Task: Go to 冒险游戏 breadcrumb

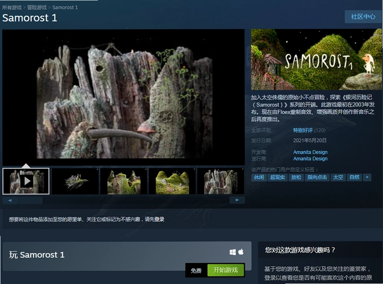Action: pyautogui.click(x=37, y=7)
